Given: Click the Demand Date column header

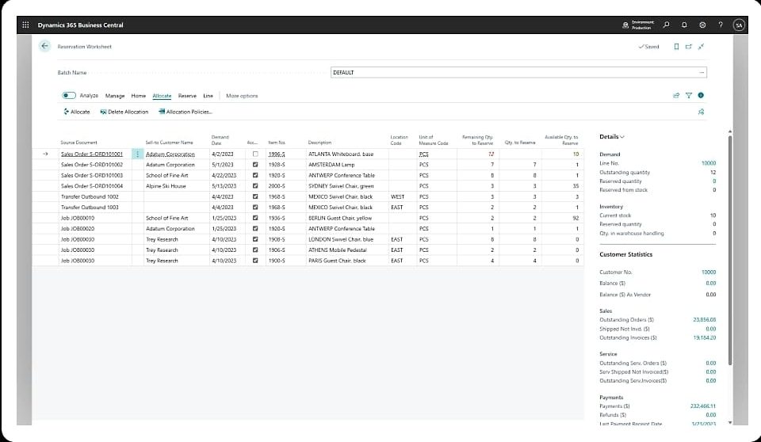Looking at the screenshot, I should click(220, 140).
